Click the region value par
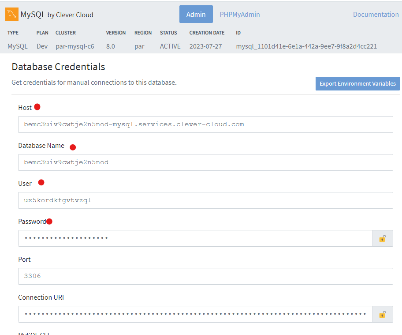This screenshot has height=335, width=402. 139,47
